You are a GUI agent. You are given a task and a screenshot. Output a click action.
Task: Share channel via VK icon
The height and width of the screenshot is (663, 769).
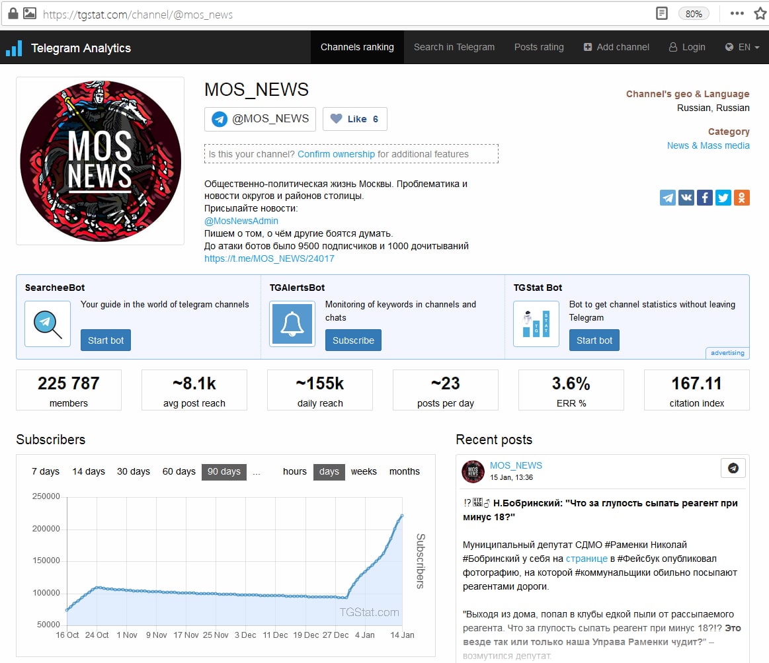[x=686, y=198]
